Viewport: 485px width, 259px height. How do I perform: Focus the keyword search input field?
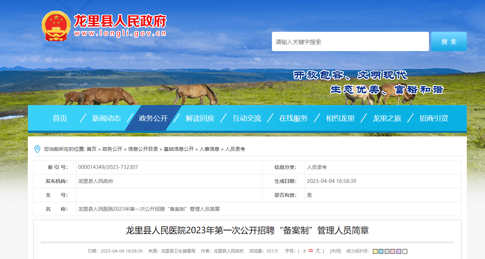(350, 41)
